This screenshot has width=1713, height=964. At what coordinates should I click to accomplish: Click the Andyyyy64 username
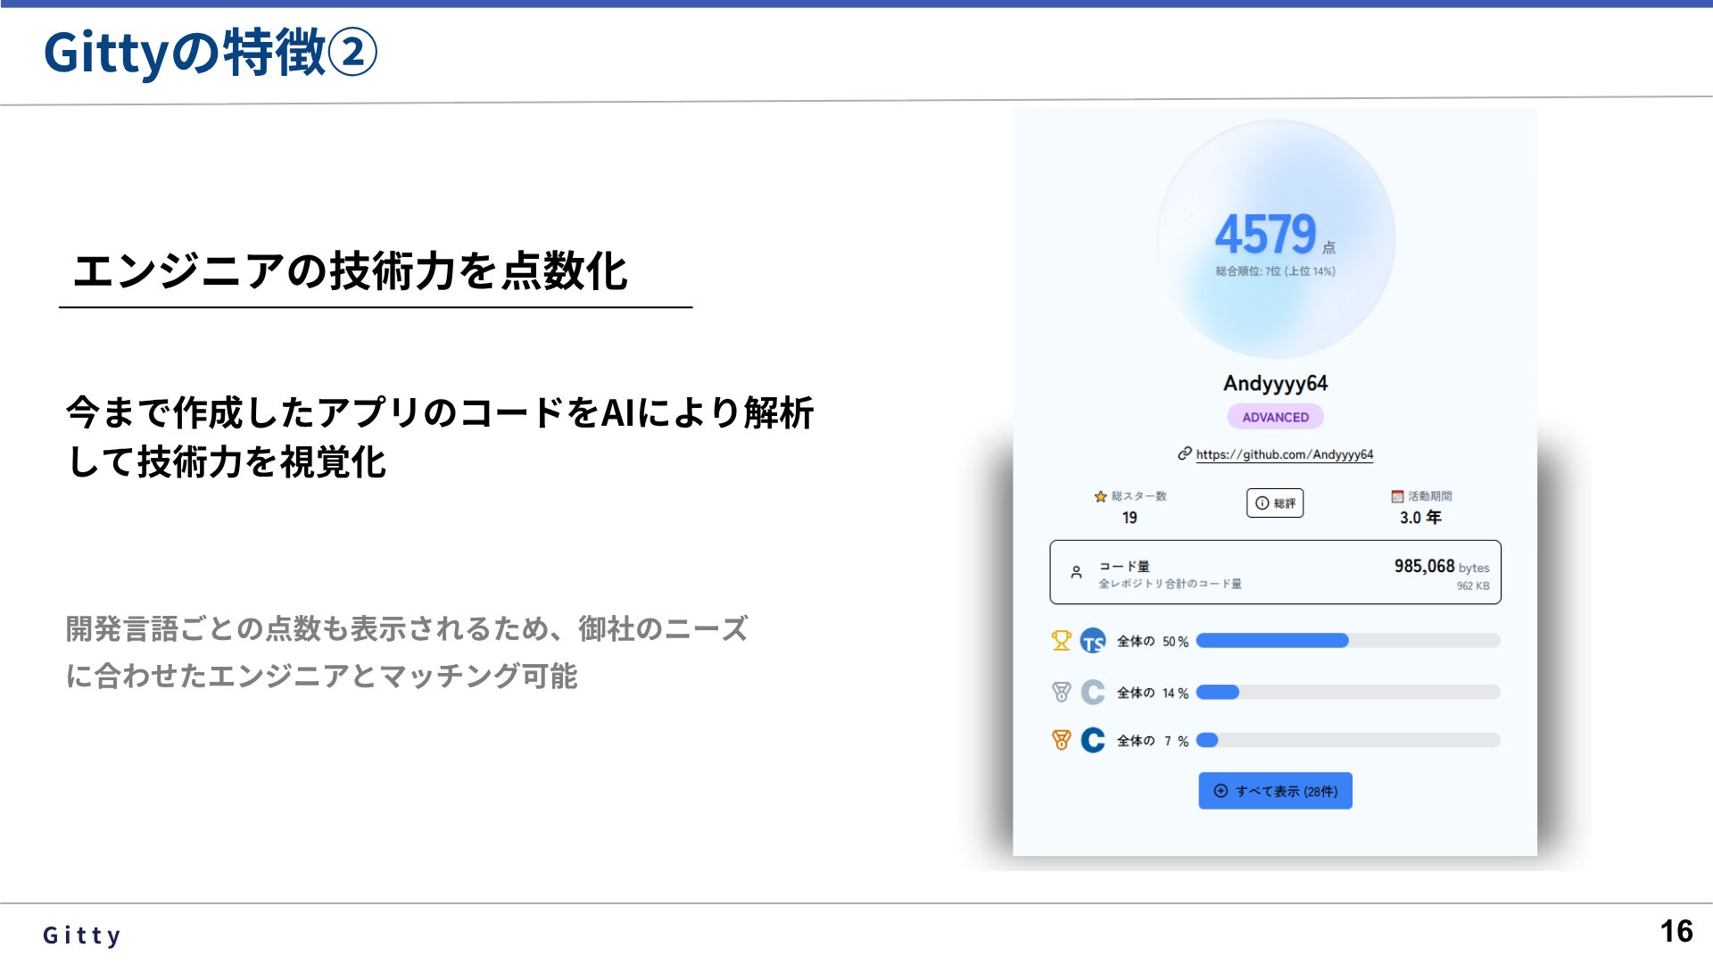(x=1275, y=384)
